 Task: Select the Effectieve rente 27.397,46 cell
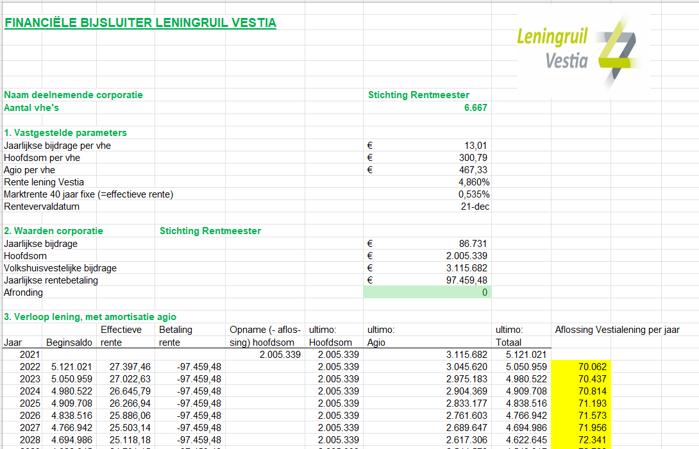(x=125, y=366)
